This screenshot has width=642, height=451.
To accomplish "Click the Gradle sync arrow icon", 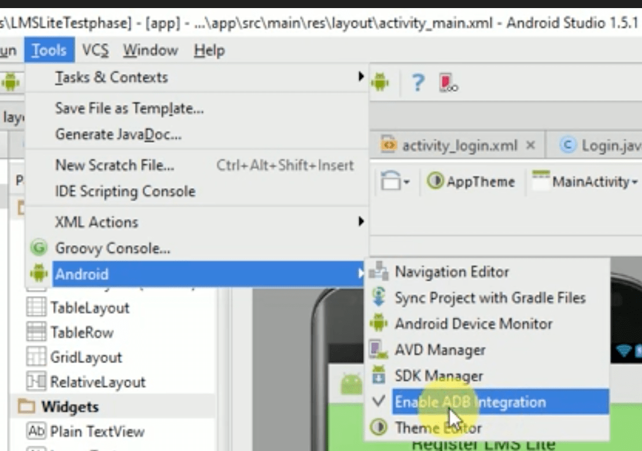I will (379, 297).
